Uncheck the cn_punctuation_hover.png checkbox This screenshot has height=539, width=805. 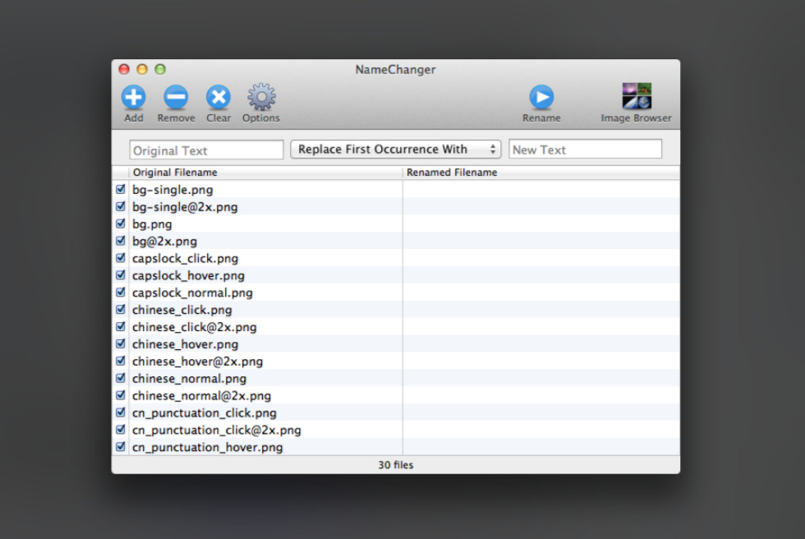pos(121,447)
